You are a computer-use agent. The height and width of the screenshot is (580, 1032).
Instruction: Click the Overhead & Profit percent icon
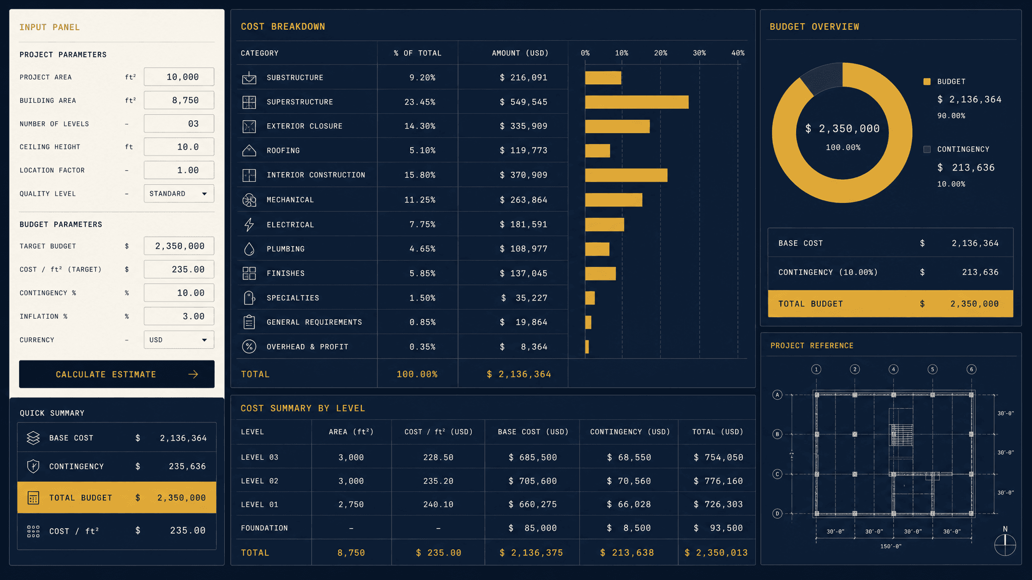pos(249,346)
